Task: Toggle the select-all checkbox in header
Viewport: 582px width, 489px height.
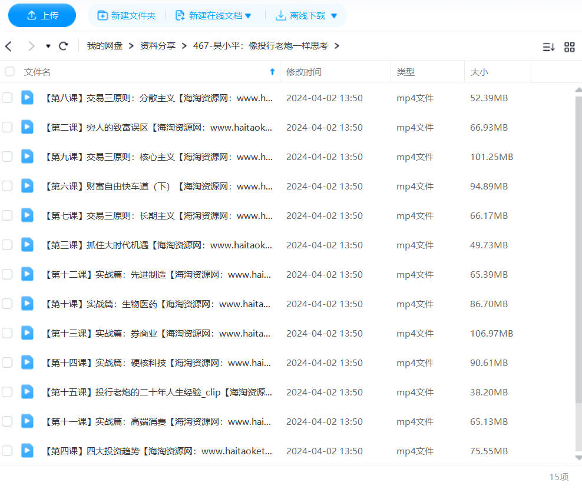Action: coord(9,71)
